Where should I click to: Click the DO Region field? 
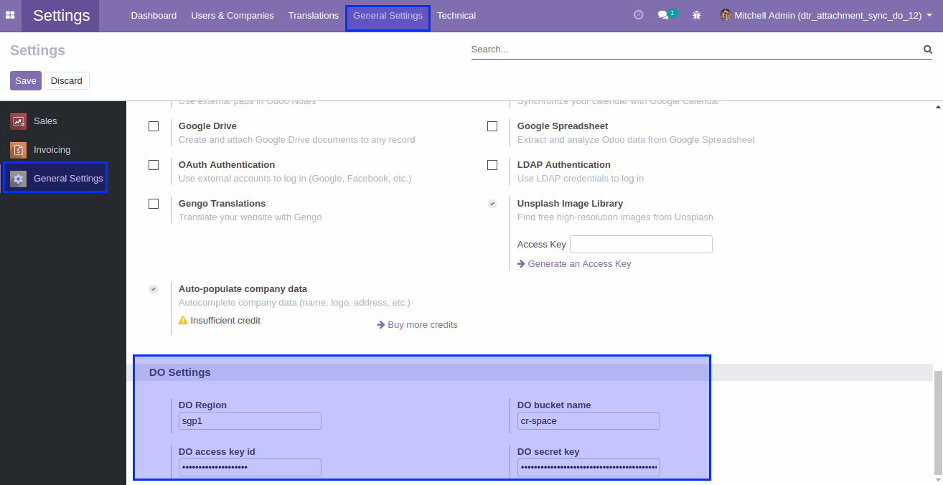[x=250, y=421]
